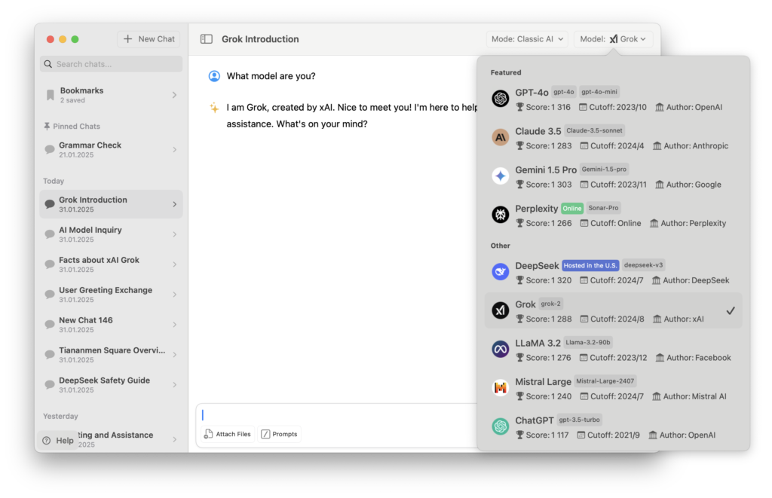Click the Gemini 1.5 Pro star logo
The image size is (772, 498).
(501, 176)
